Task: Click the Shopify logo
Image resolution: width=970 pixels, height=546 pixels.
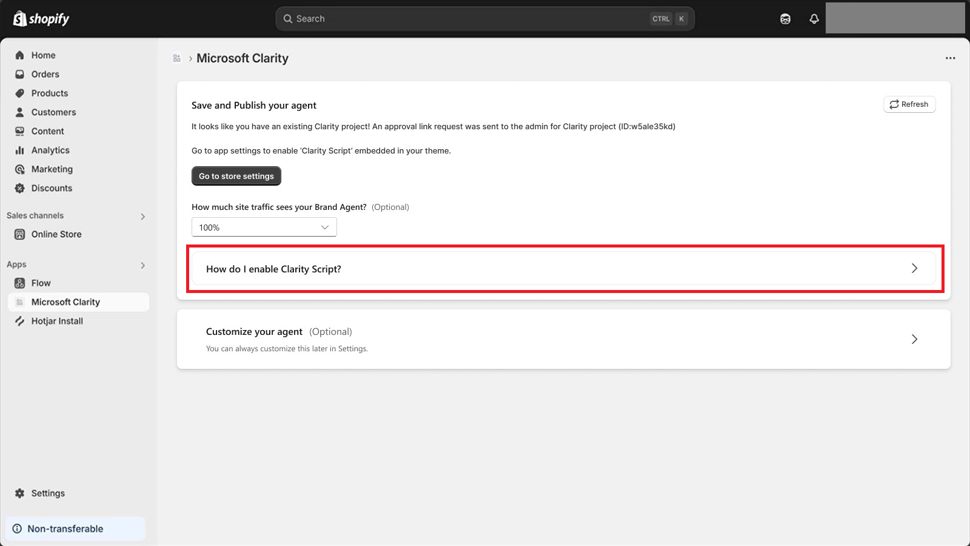Action: tap(41, 19)
